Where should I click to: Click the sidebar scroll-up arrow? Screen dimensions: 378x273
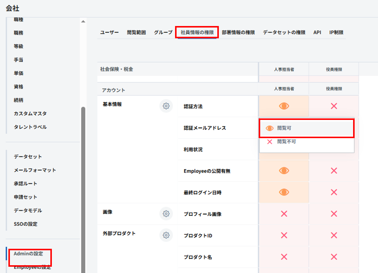pos(83,22)
